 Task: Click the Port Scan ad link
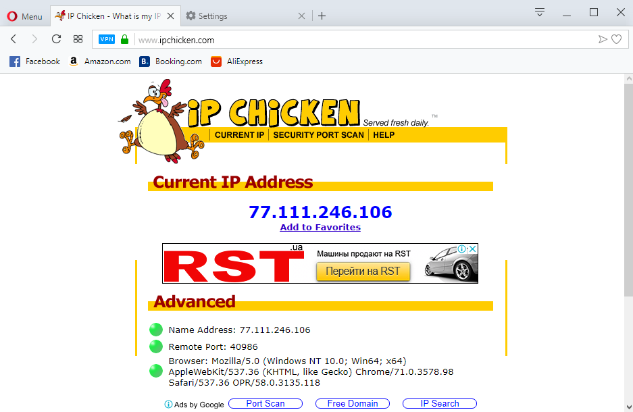click(265, 403)
